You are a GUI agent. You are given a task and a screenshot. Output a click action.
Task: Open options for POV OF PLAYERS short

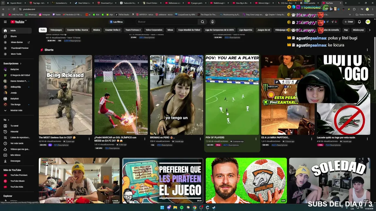tap(256, 139)
